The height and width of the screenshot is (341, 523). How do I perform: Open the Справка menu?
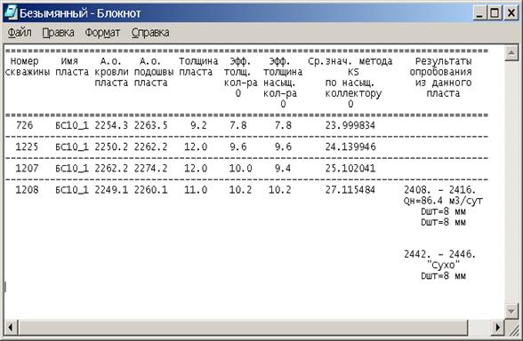pos(150,33)
